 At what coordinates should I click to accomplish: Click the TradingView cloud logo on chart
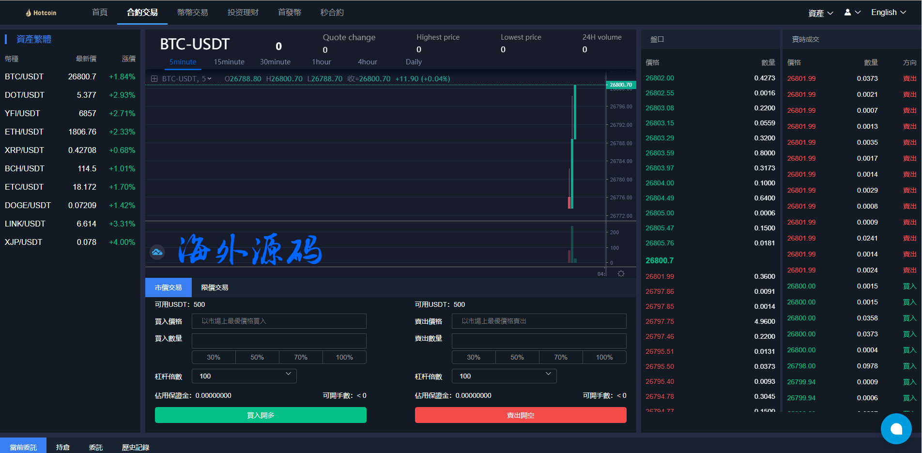(157, 252)
